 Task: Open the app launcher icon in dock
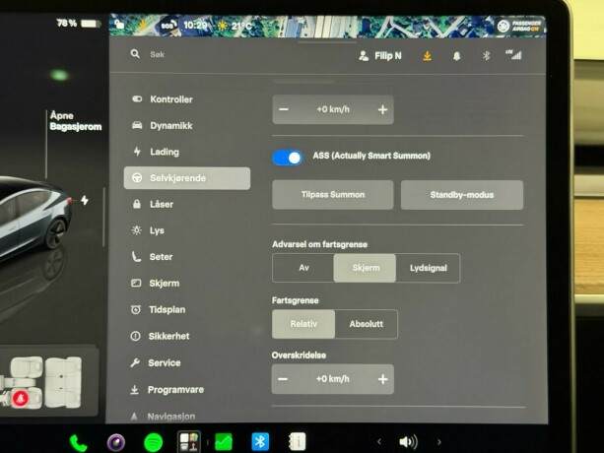189,442
